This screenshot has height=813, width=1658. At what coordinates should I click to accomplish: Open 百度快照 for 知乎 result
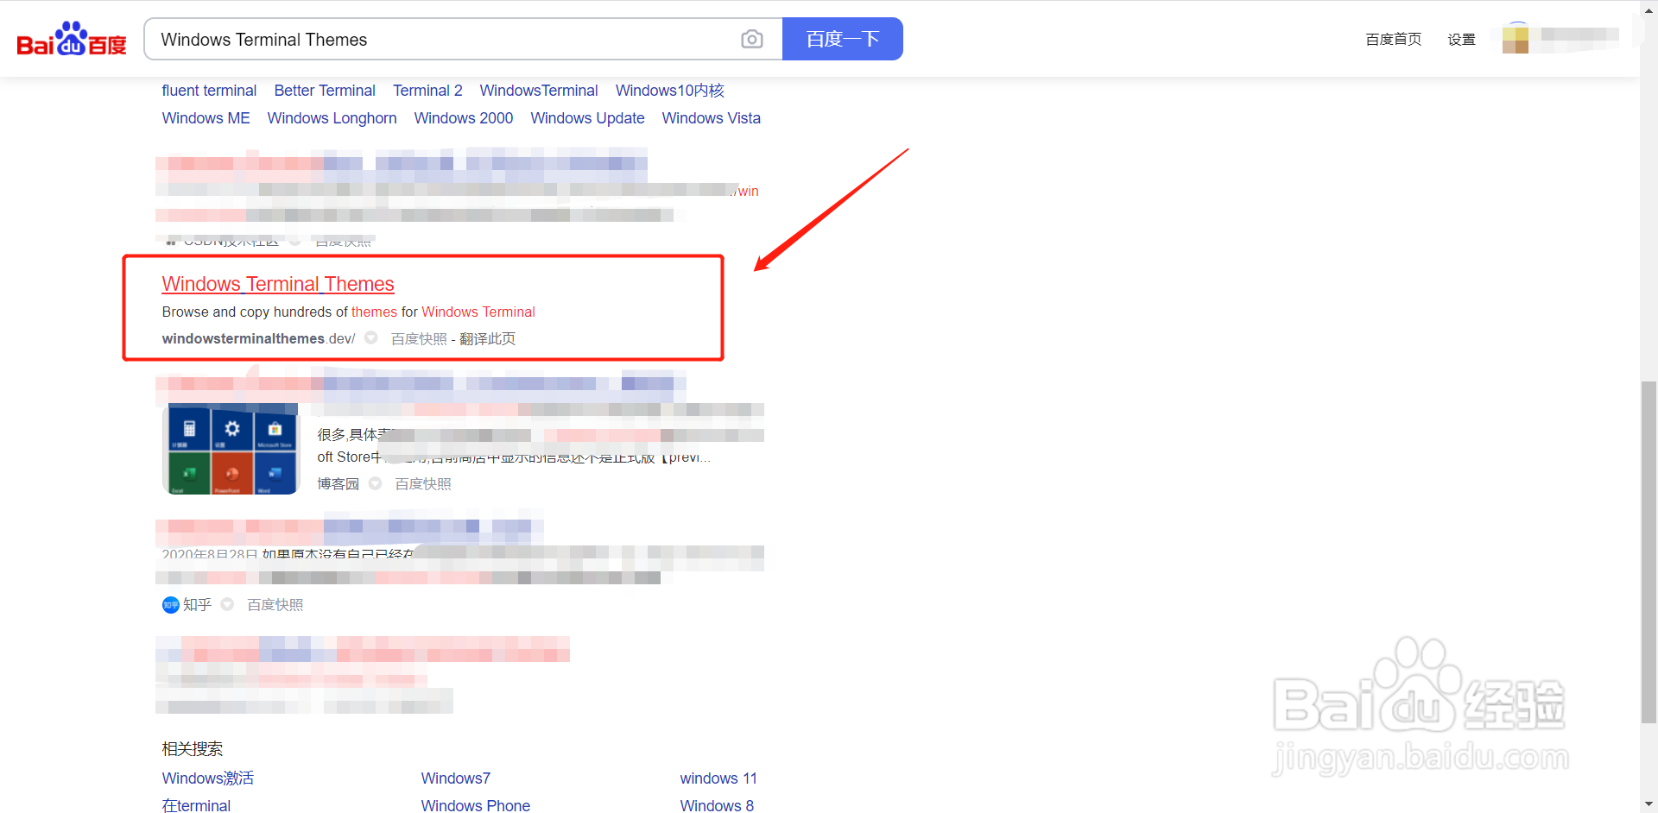(x=275, y=605)
